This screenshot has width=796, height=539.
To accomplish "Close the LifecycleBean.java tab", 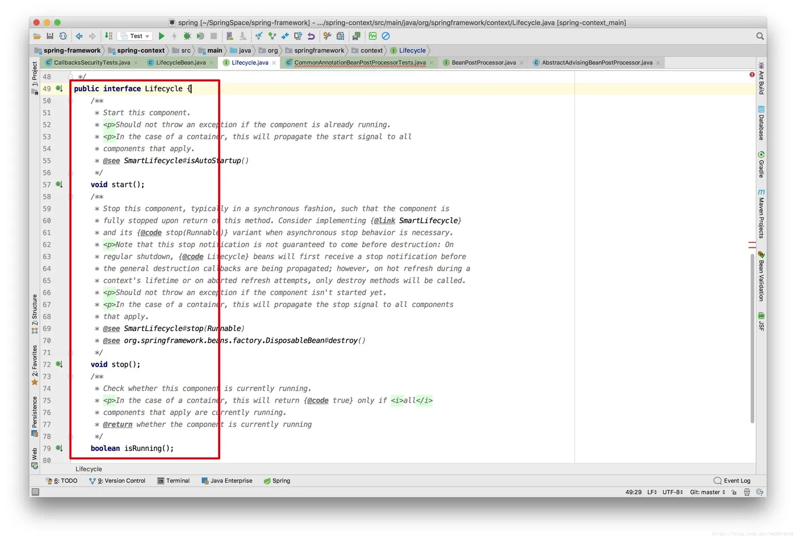I will coord(212,63).
